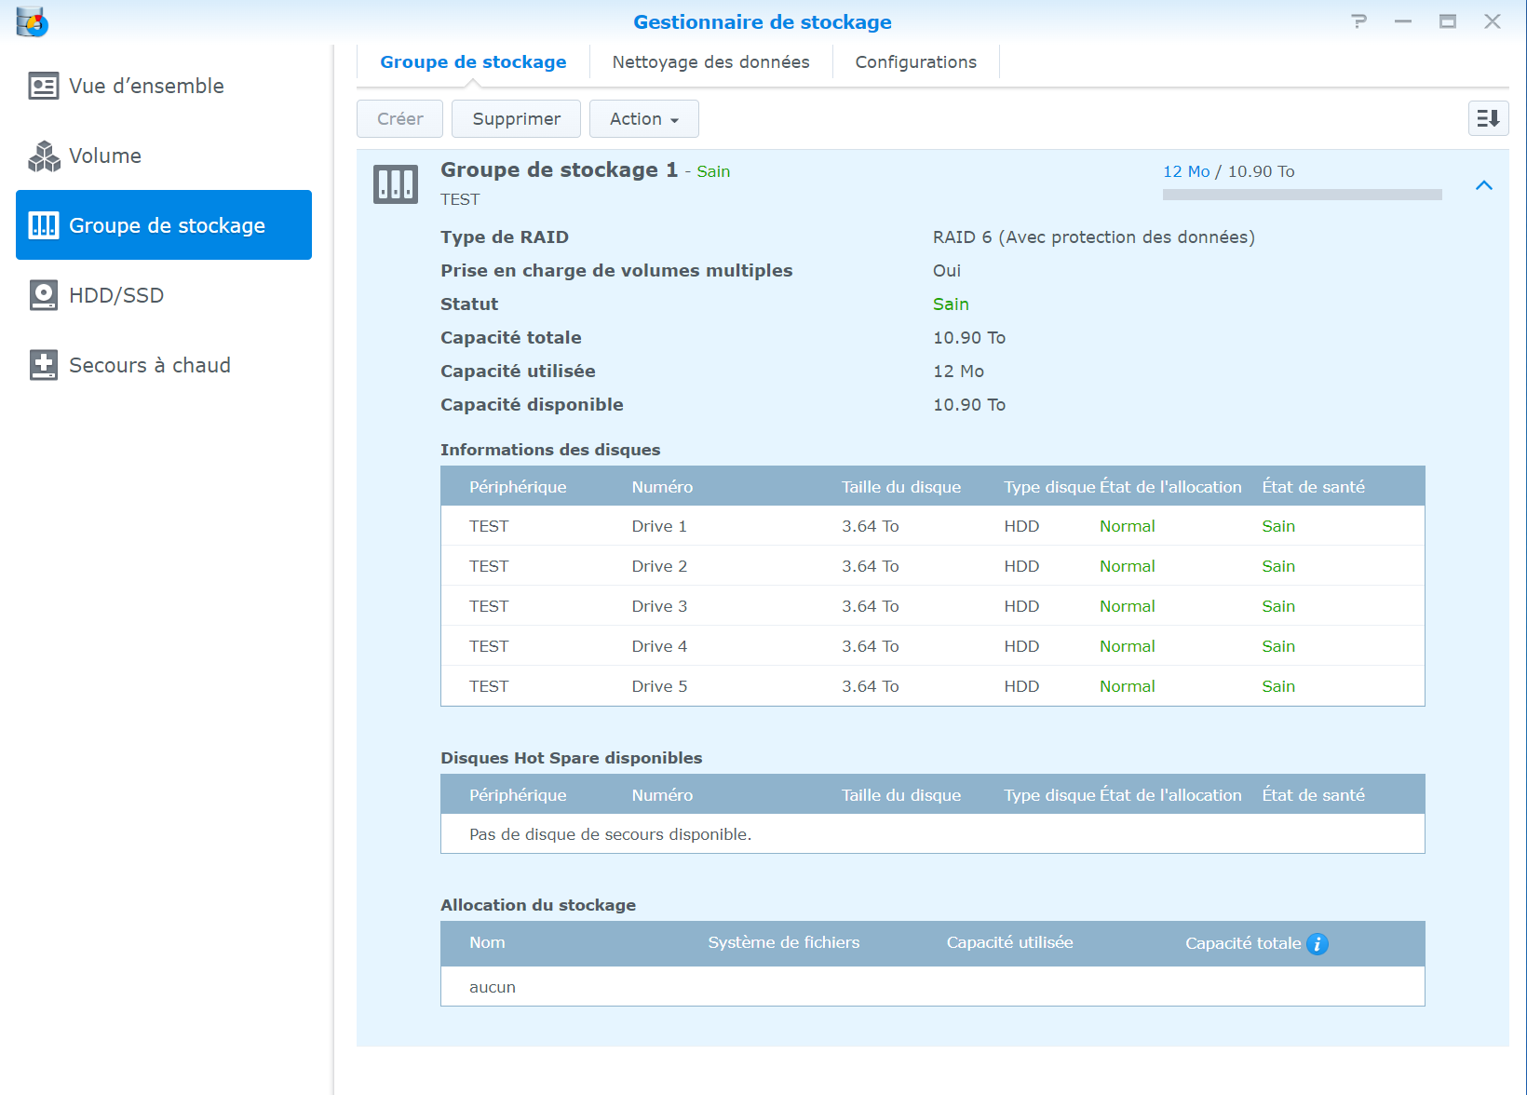Select the Secours à chaud icon
This screenshot has height=1095, width=1527.
click(x=44, y=365)
